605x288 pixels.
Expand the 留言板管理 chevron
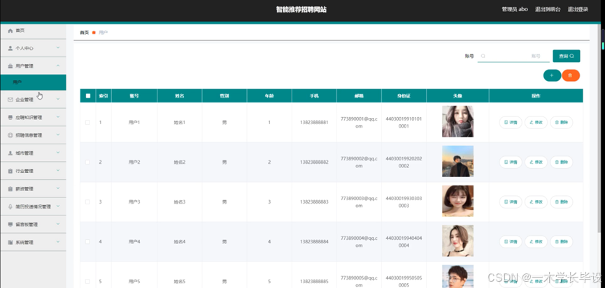[58, 224]
